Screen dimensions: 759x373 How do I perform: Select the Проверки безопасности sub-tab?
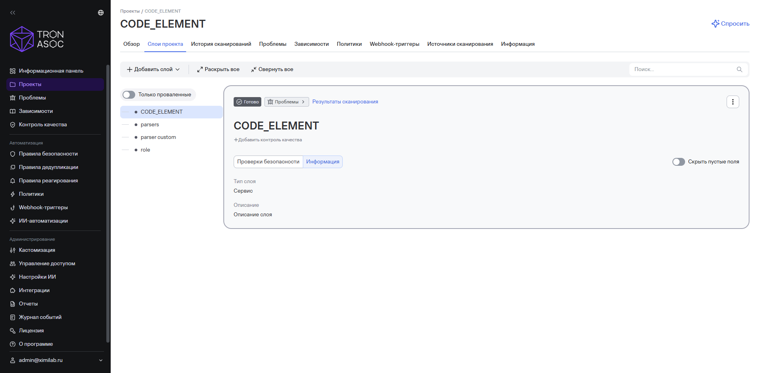(x=268, y=162)
